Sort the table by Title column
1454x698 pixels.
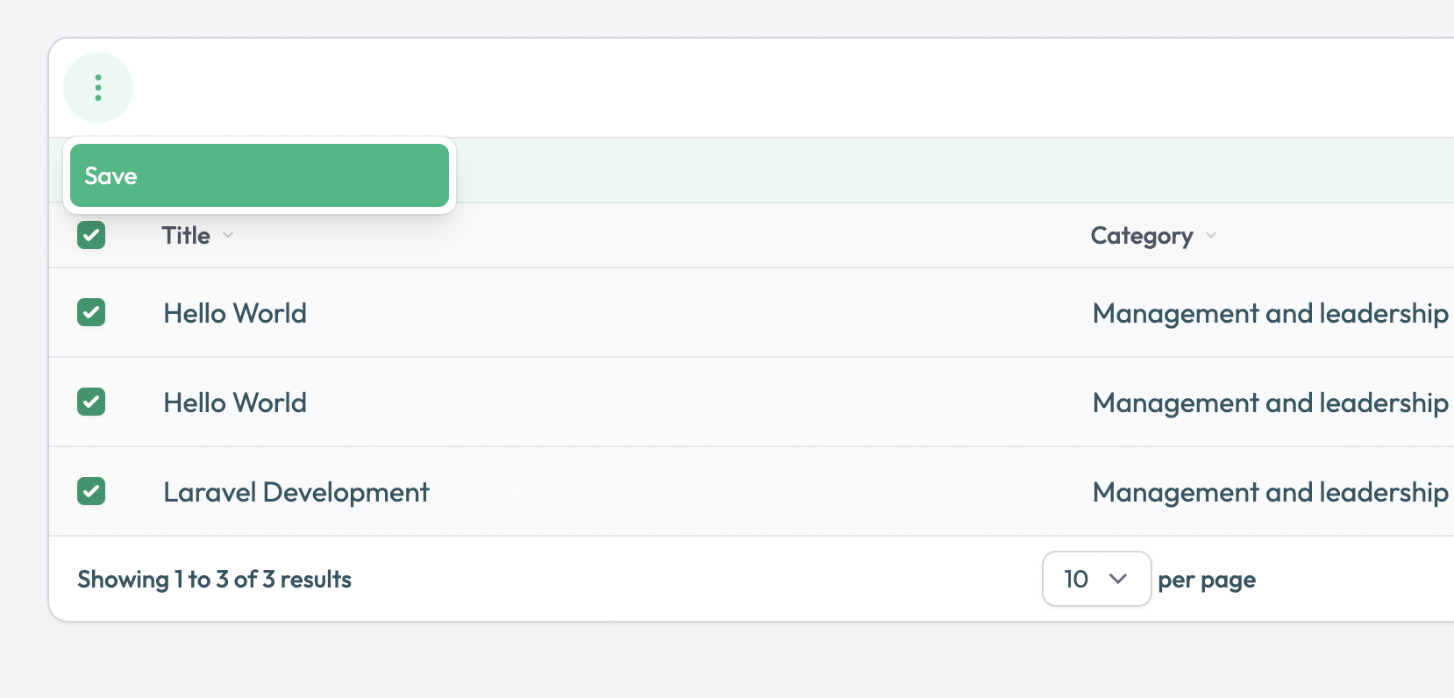click(186, 235)
